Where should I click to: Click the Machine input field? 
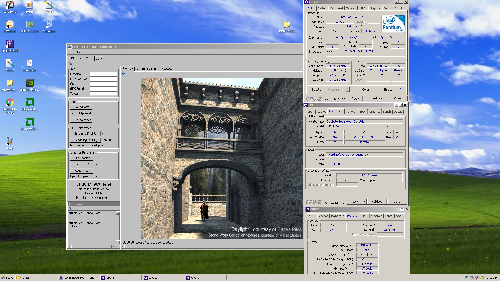[x=103, y=74]
